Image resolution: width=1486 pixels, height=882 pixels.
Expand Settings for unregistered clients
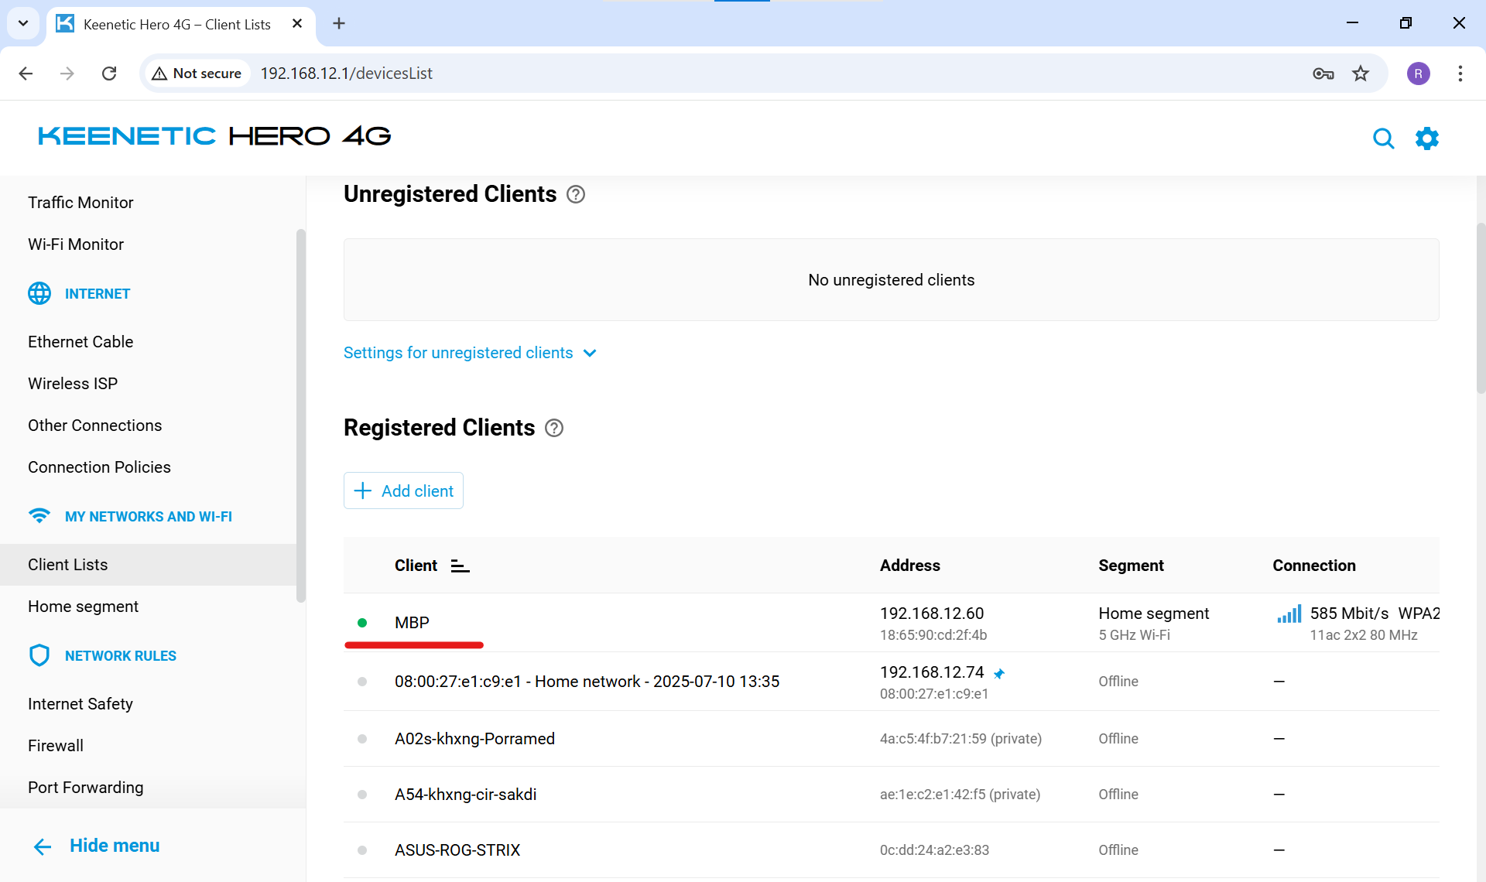(470, 353)
